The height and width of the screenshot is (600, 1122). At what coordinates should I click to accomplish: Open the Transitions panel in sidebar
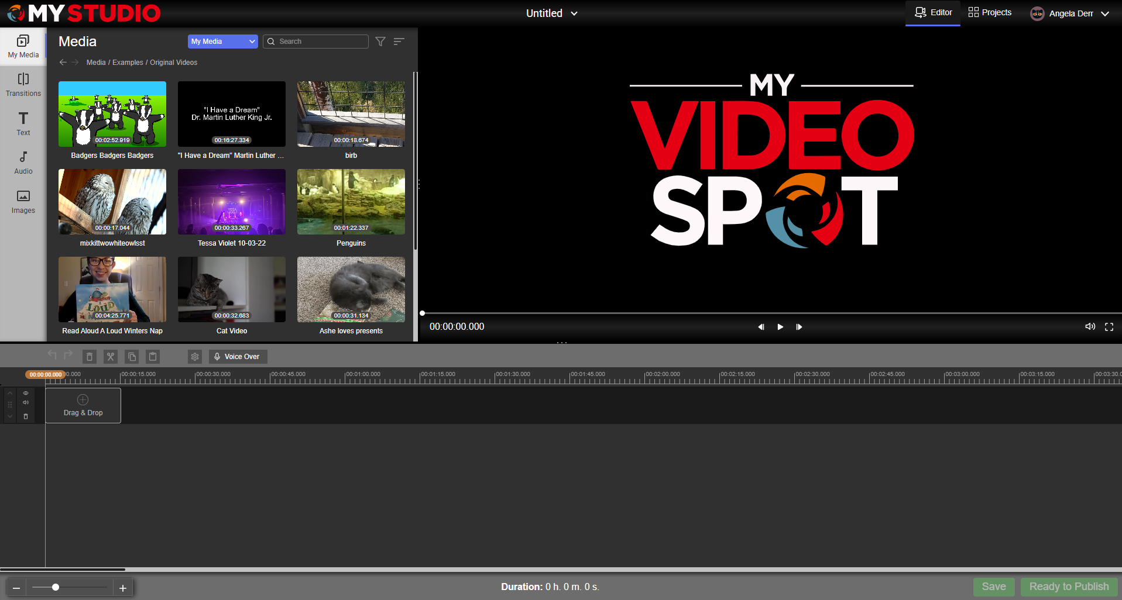(23, 85)
